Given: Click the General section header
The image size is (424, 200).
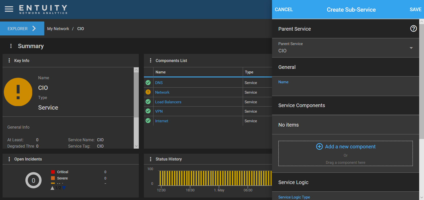Looking at the screenshot, I should (345, 67).
